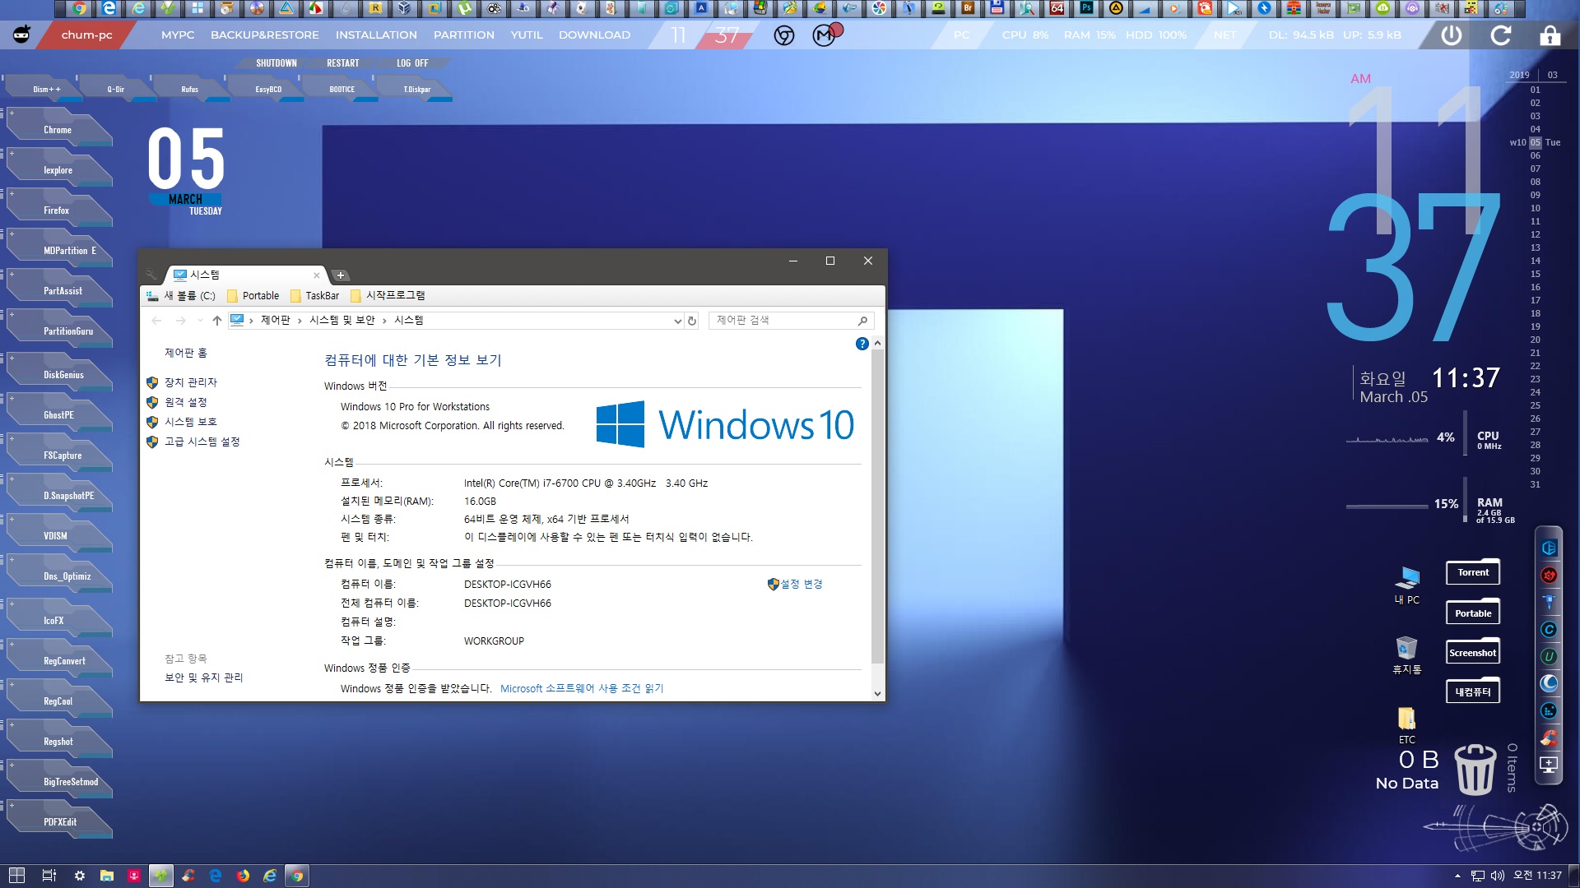Refresh the System window address bar

tap(692, 321)
